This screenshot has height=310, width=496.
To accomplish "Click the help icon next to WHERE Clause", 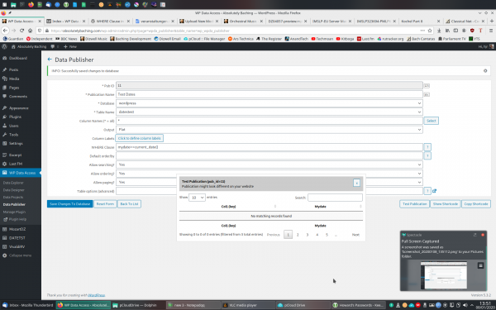I will [x=427, y=147].
